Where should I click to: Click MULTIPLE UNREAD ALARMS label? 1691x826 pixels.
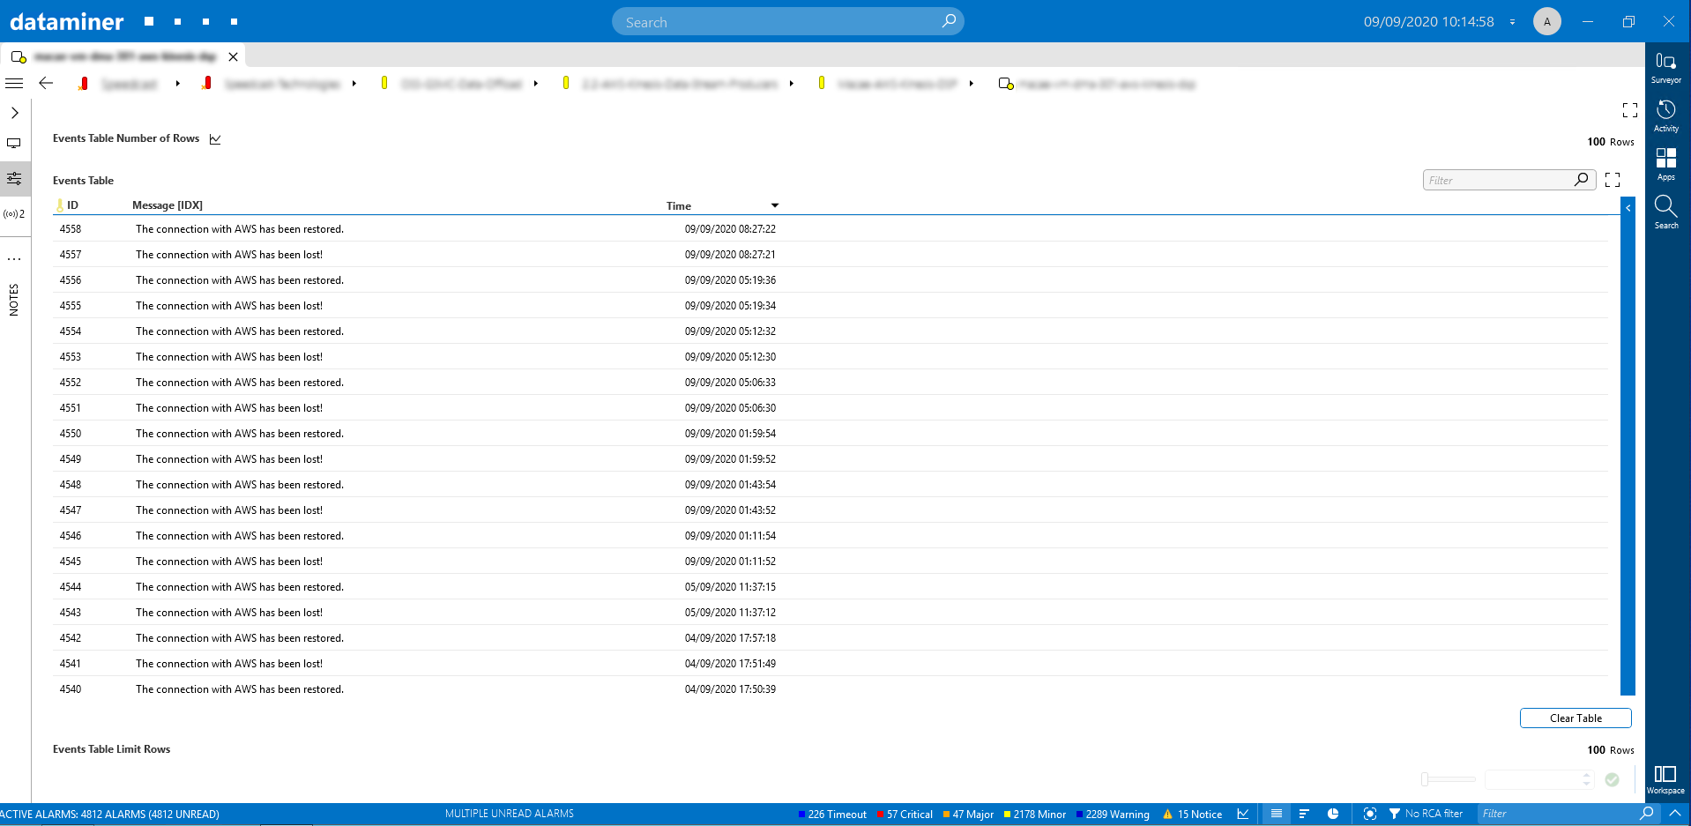tap(509, 814)
